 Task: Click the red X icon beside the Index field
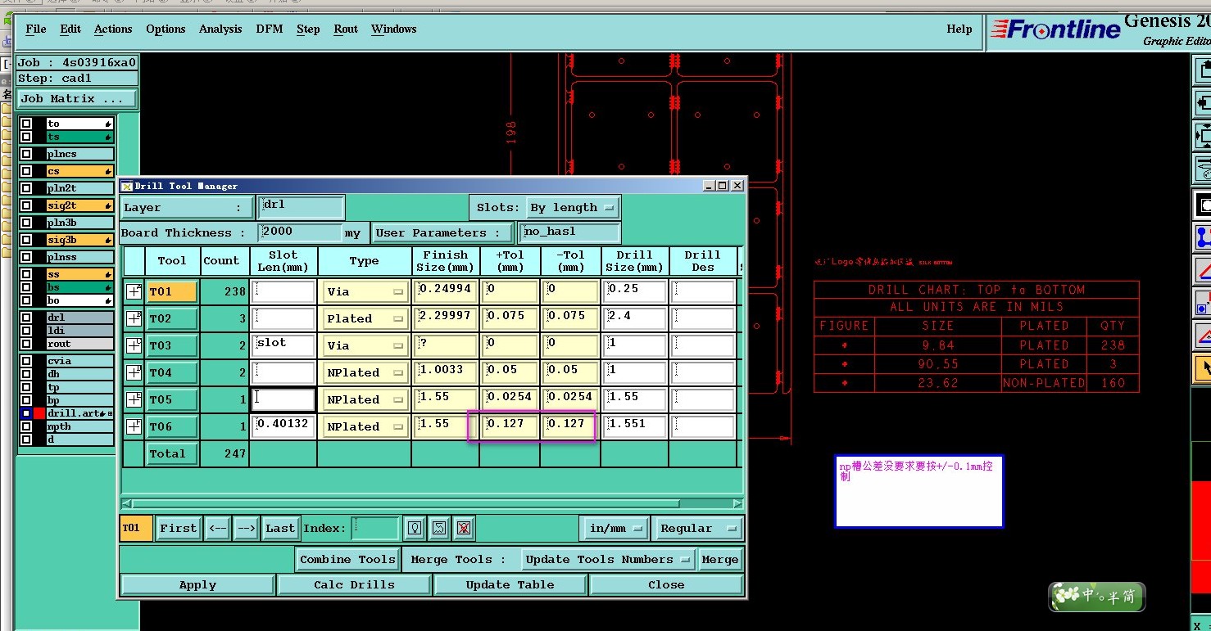click(x=463, y=528)
